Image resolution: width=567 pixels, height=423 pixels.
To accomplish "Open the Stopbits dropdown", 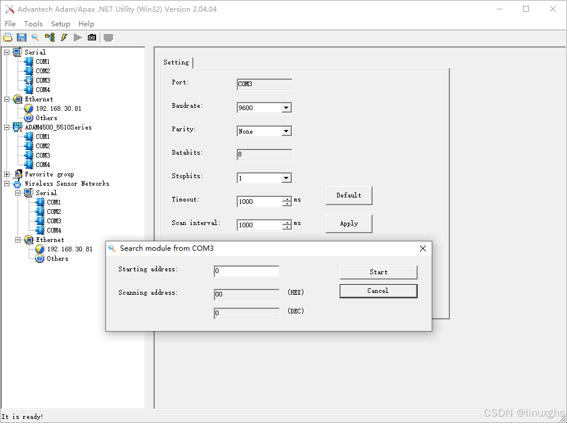I will [x=286, y=178].
